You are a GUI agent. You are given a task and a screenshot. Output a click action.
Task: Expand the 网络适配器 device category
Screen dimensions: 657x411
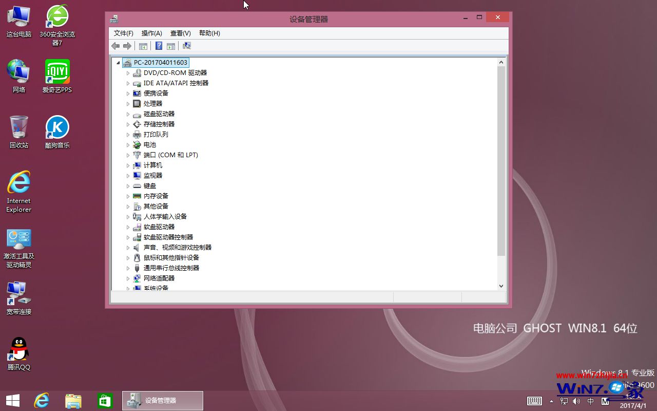128,278
